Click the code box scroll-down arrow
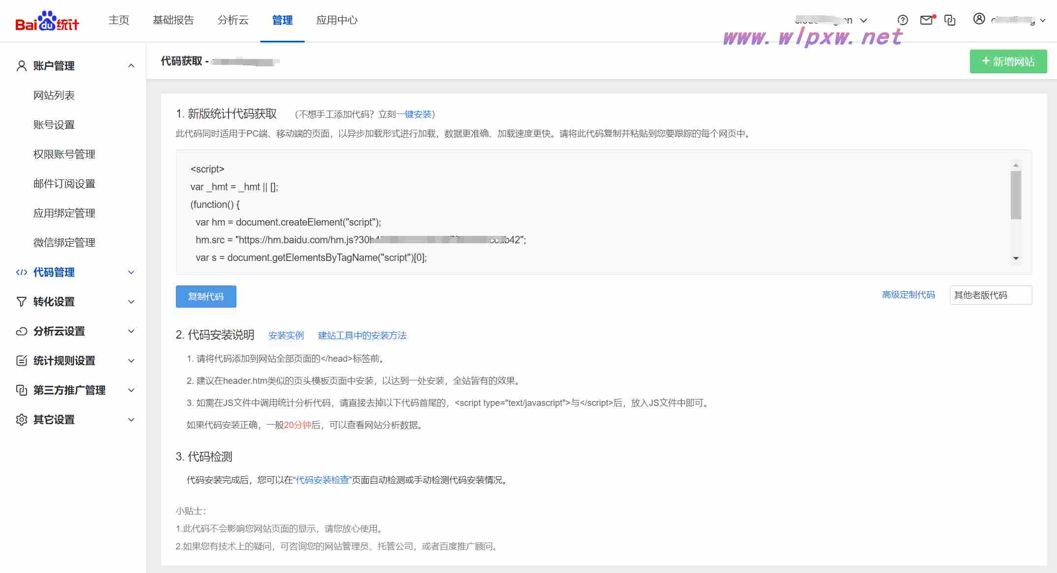Screen dimensions: 1057x573 (1016, 258)
